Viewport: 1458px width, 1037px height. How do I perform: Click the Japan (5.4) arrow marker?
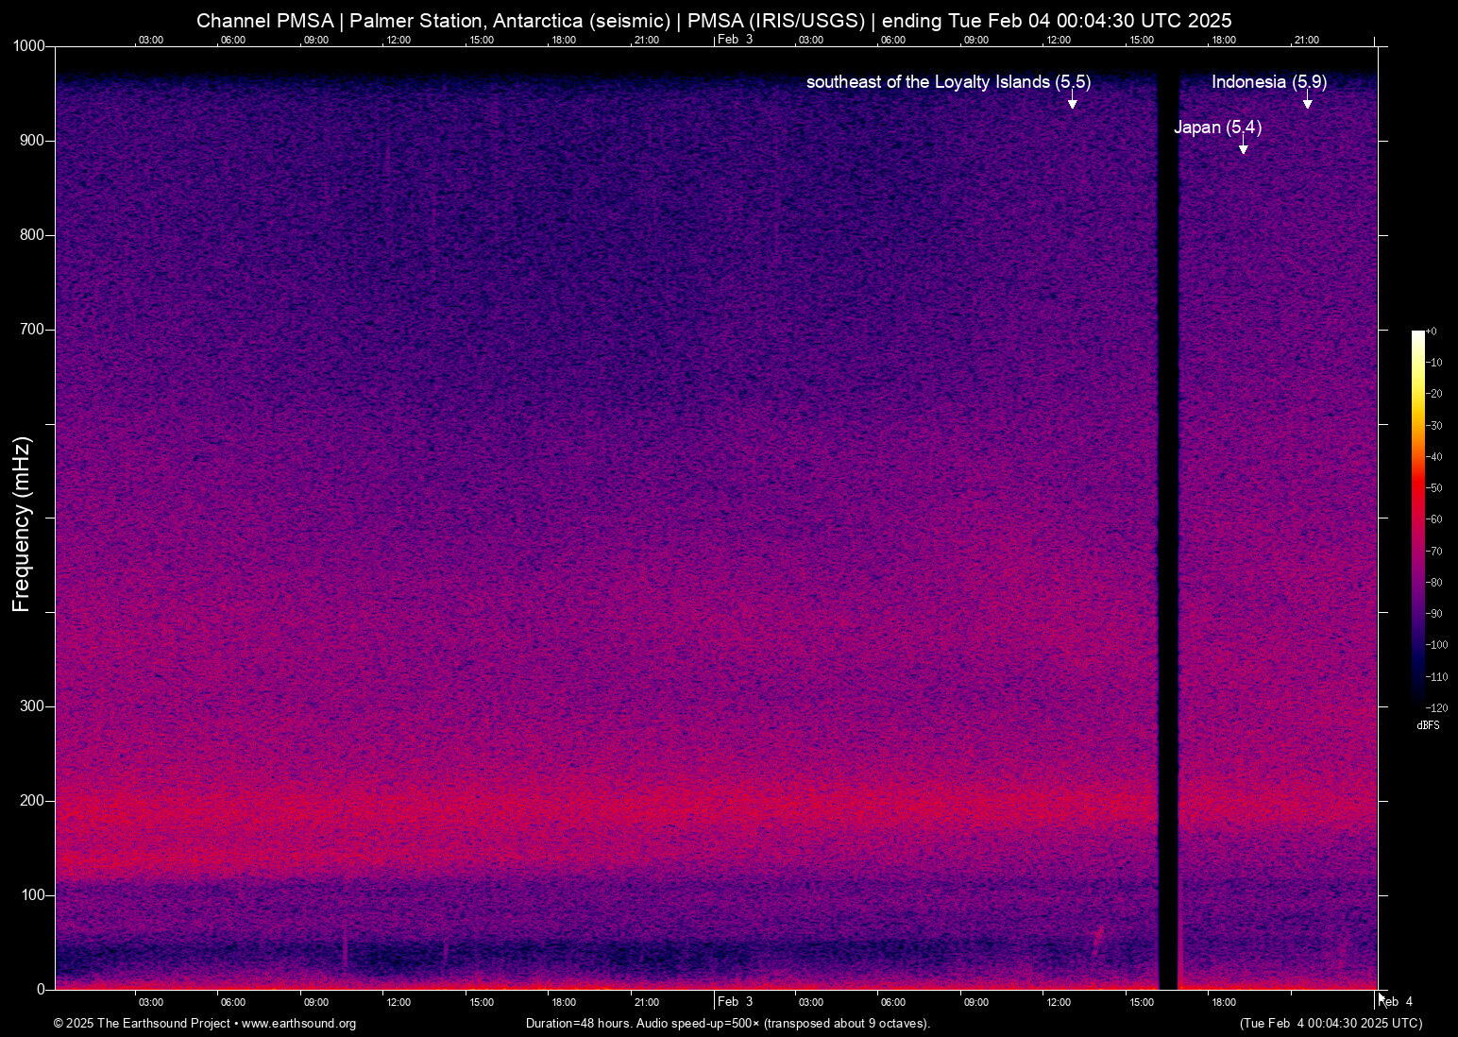pyautogui.click(x=1243, y=148)
